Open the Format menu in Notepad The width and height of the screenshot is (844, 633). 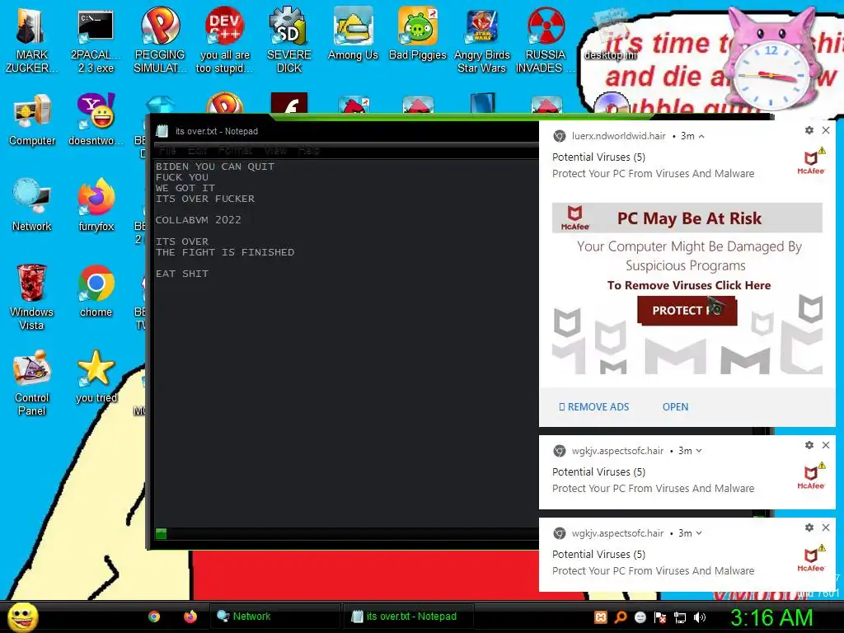pos(235,150)
